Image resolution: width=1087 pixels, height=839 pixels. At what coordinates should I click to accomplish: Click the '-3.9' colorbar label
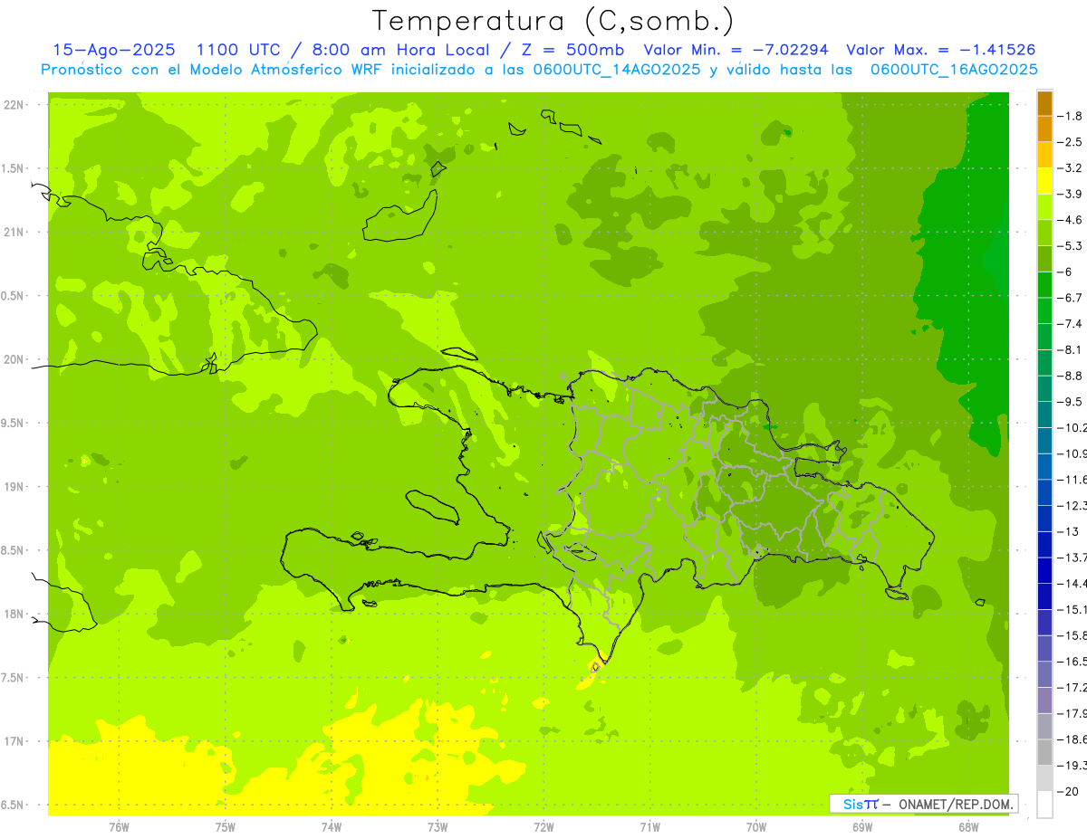point(1070,194)
